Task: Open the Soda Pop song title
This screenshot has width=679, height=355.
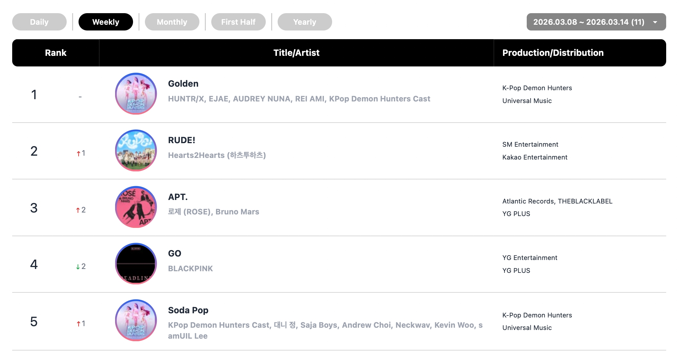Action: (x=188, y=310)
